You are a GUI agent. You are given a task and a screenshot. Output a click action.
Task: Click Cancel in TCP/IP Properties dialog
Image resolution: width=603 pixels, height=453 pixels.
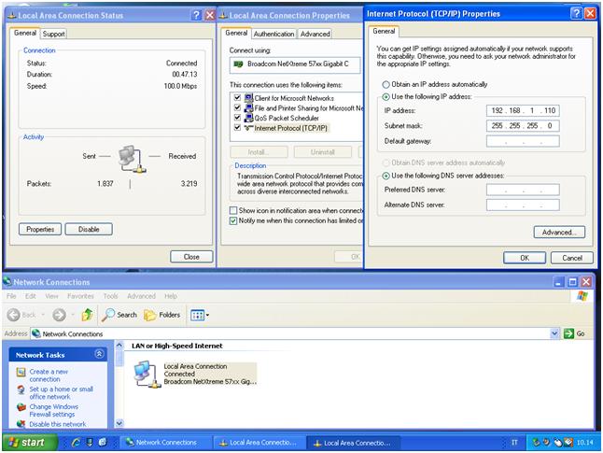pos(572,258)
